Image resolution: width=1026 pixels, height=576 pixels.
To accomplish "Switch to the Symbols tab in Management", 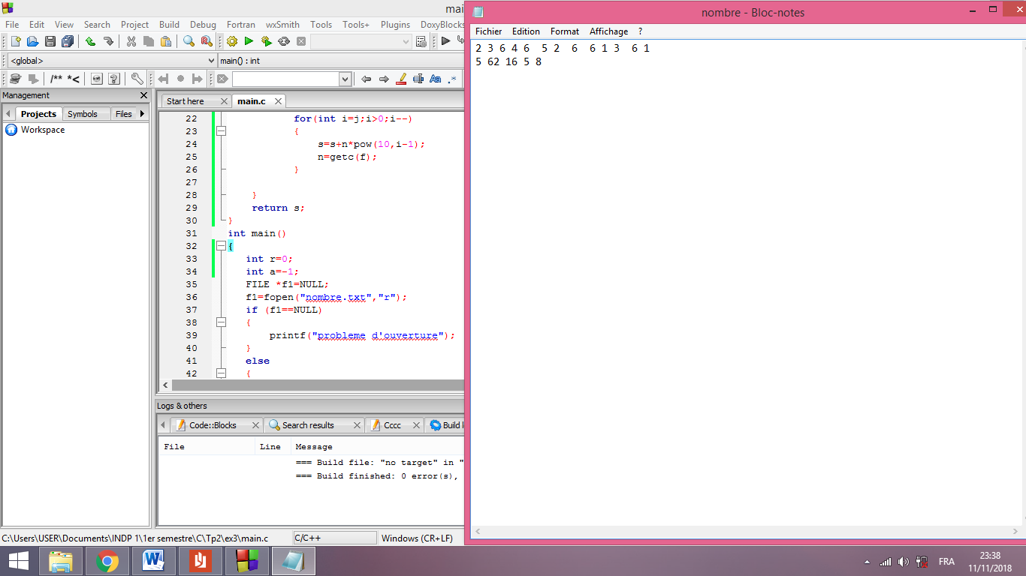I will click(x=82, y=114).
